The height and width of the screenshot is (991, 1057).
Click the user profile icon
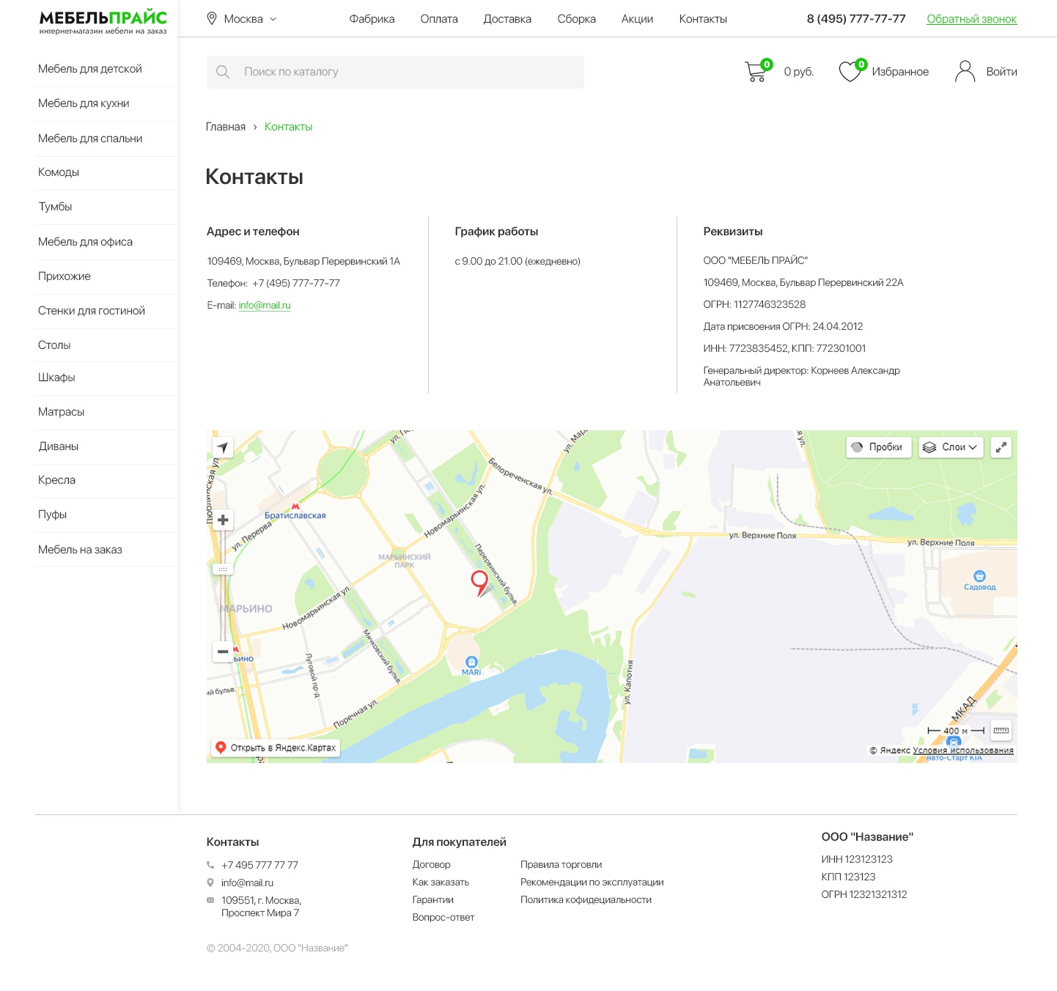point(965,71)
